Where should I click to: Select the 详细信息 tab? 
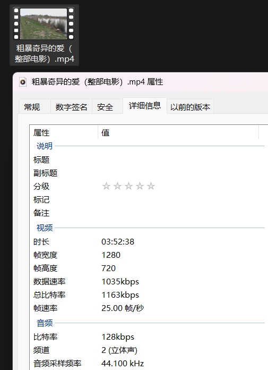tap(144, 105)
